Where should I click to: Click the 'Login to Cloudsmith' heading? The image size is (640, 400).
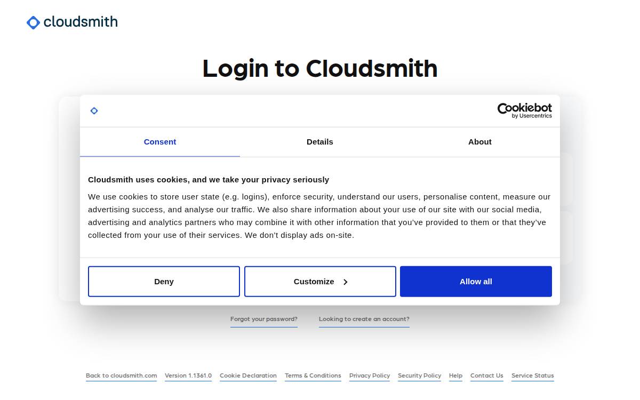tap(320, 68)
